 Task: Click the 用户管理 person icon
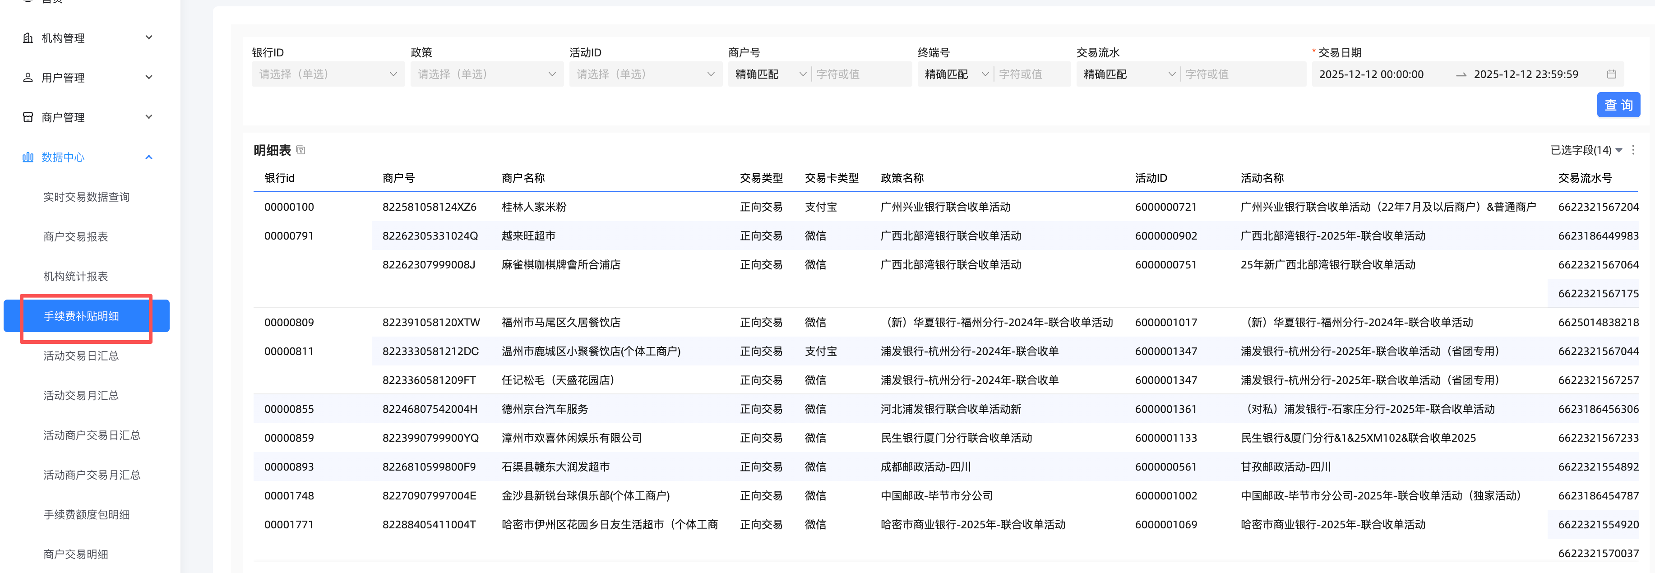(28, 78)
